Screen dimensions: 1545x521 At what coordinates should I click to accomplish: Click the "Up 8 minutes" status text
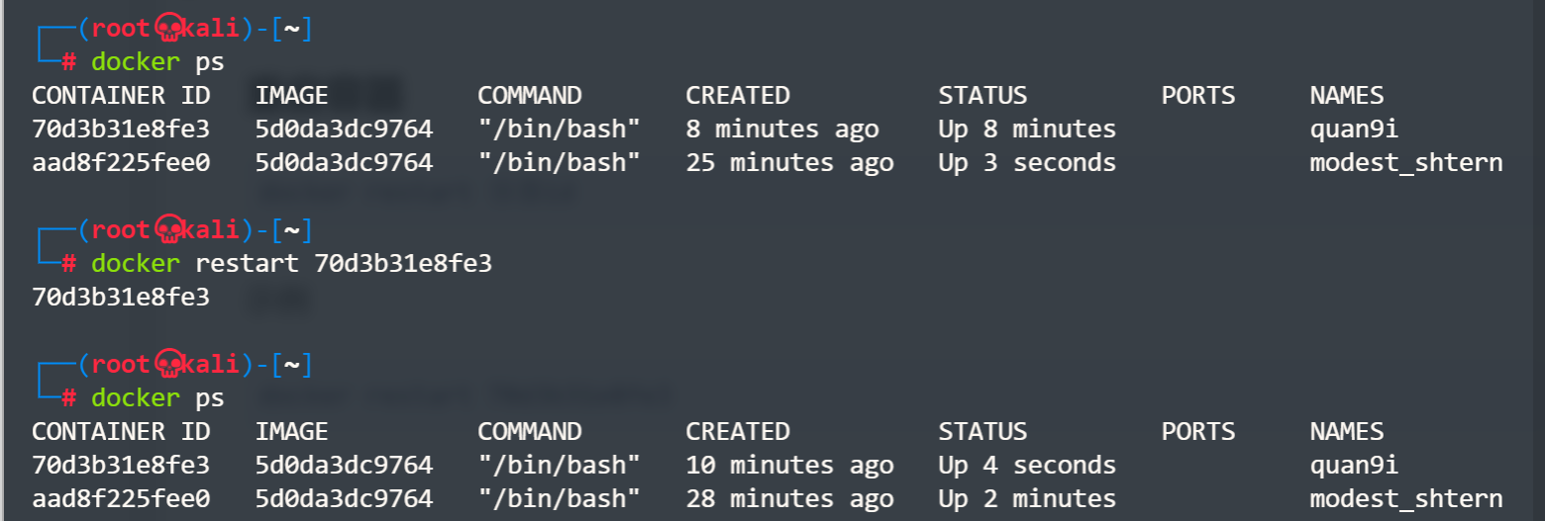(1027, 130)
